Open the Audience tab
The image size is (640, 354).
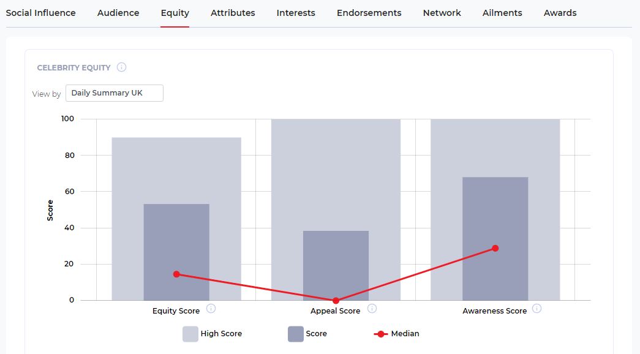[x=118, y=13]
